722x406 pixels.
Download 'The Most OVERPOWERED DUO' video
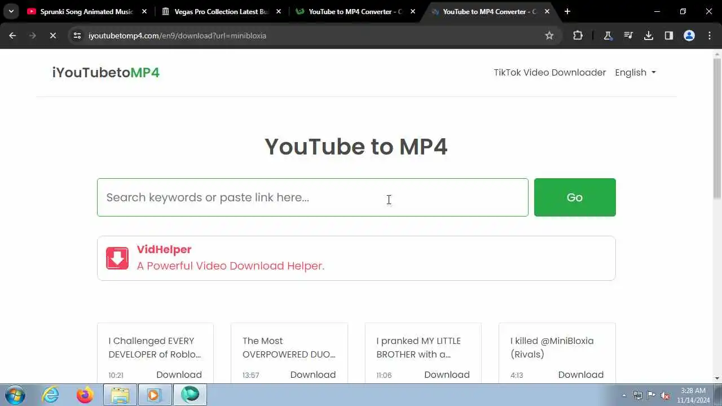click(313, 375)
